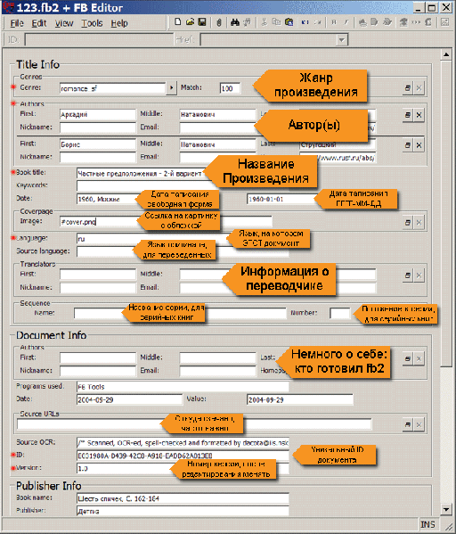This screenshot has height=534, width=456.
Task: Click the Genre field containing romance_sf
Action: click(112, 88)
